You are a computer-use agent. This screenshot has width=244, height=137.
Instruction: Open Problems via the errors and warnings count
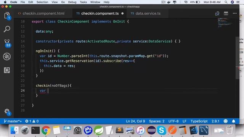(32, 121)
